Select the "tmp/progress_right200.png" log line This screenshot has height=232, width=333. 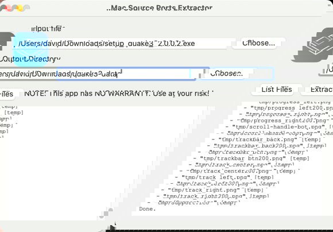281,121
